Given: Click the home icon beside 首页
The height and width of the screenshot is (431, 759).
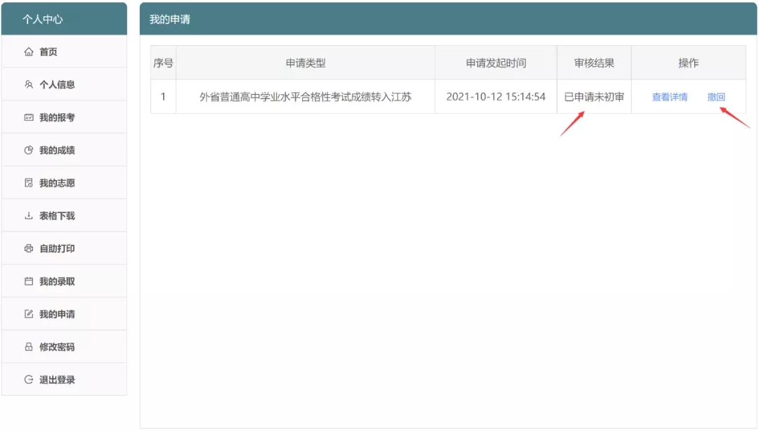Looking at the screenshot, I should click(x=29, y=52).
